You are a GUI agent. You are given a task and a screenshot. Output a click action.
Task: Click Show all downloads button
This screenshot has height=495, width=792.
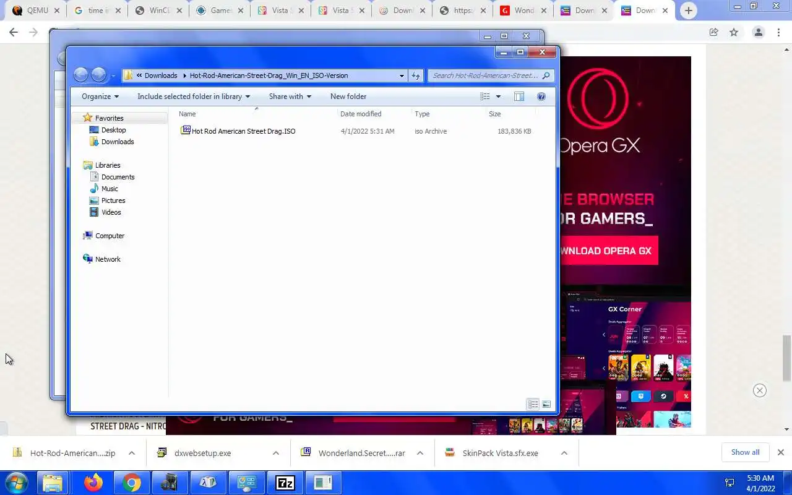coord(745,452)
